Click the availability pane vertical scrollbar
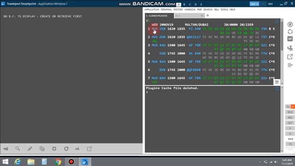The height and width of the screenshot is (166, 295). click(282, 52)
